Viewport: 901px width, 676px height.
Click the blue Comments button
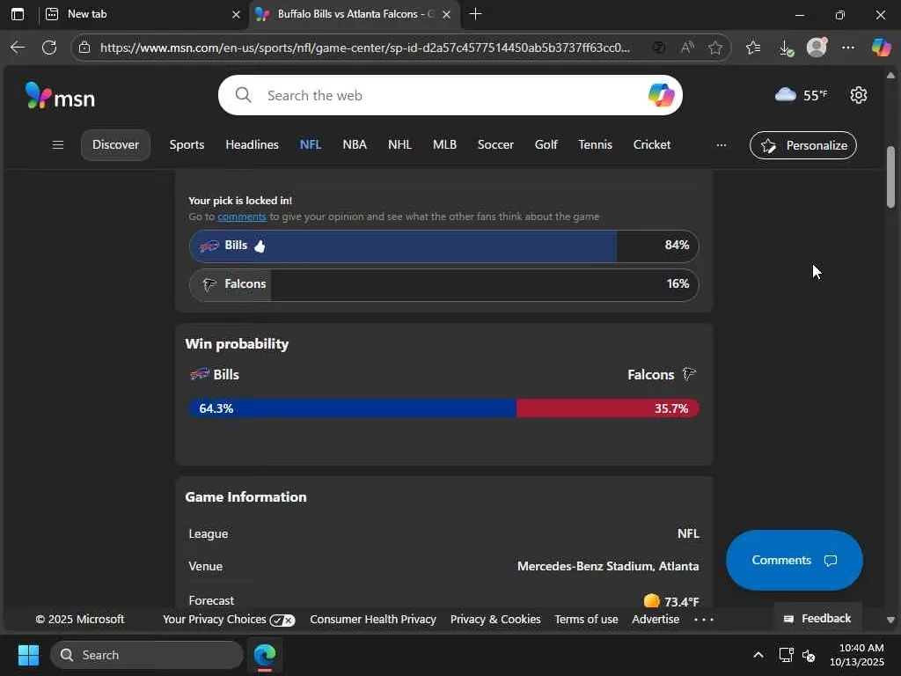pyautogui.click(x=795, y=561)
